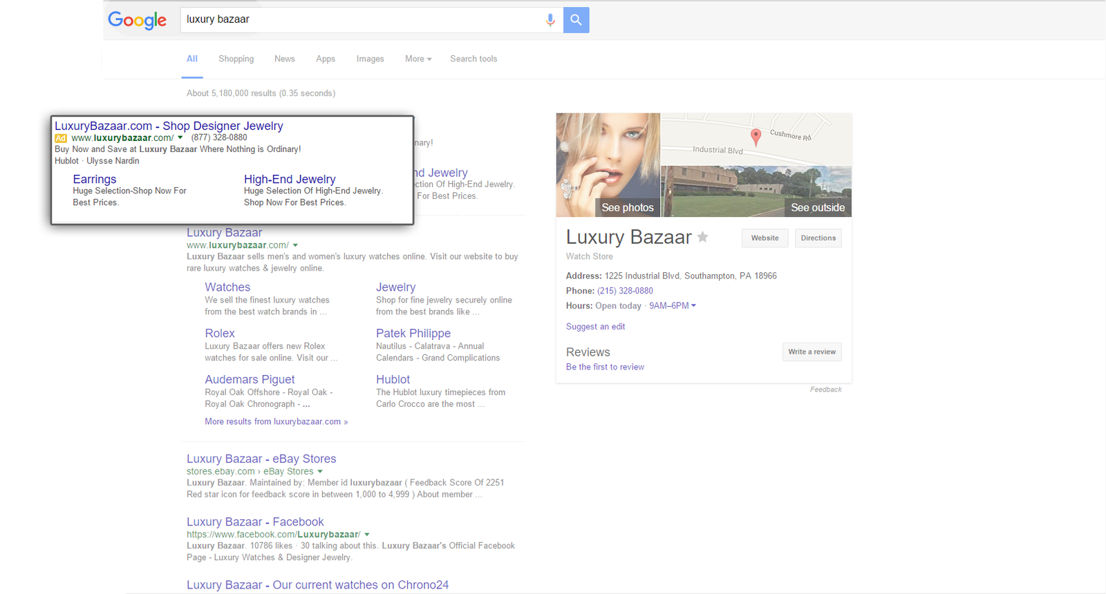Viewport: 1106px width, 594px height.
Task: Open the Apps tab
Action: coord(326,59)
